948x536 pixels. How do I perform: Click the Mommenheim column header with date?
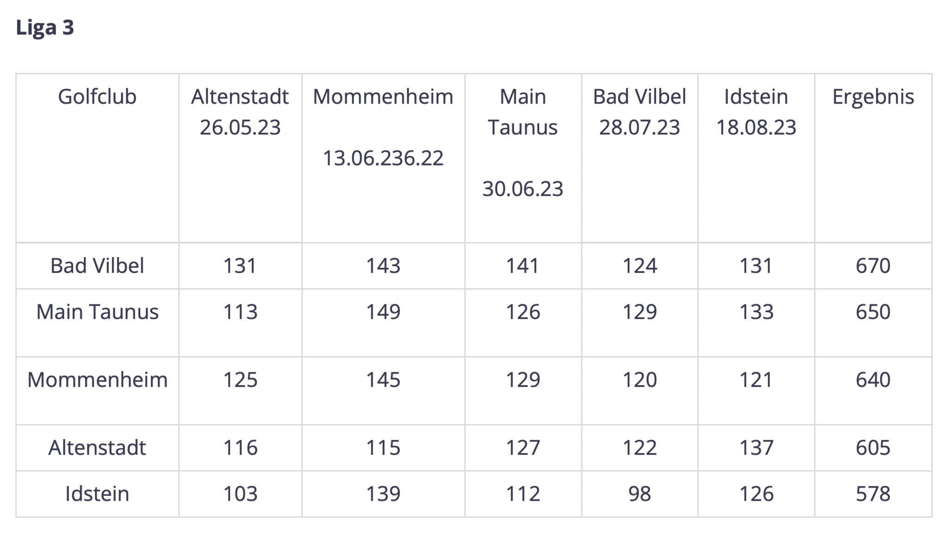click(x=383, y=127)
